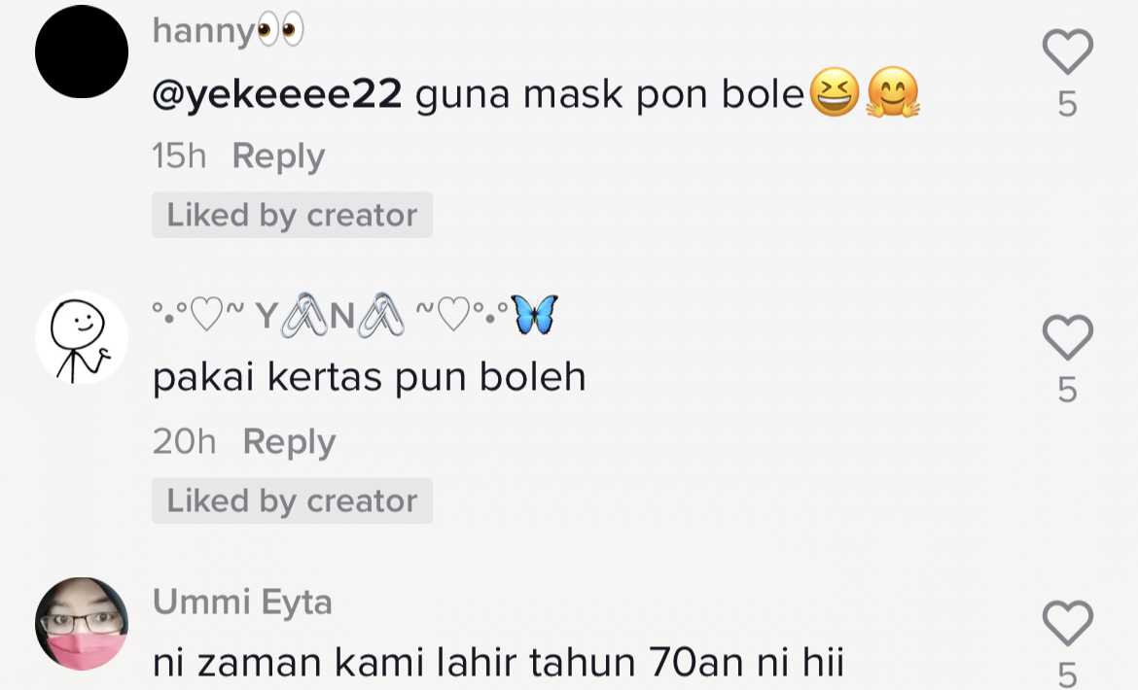1138x690 pixels.
Task: Click the like count under hanny's heart
Action: 1067,104
